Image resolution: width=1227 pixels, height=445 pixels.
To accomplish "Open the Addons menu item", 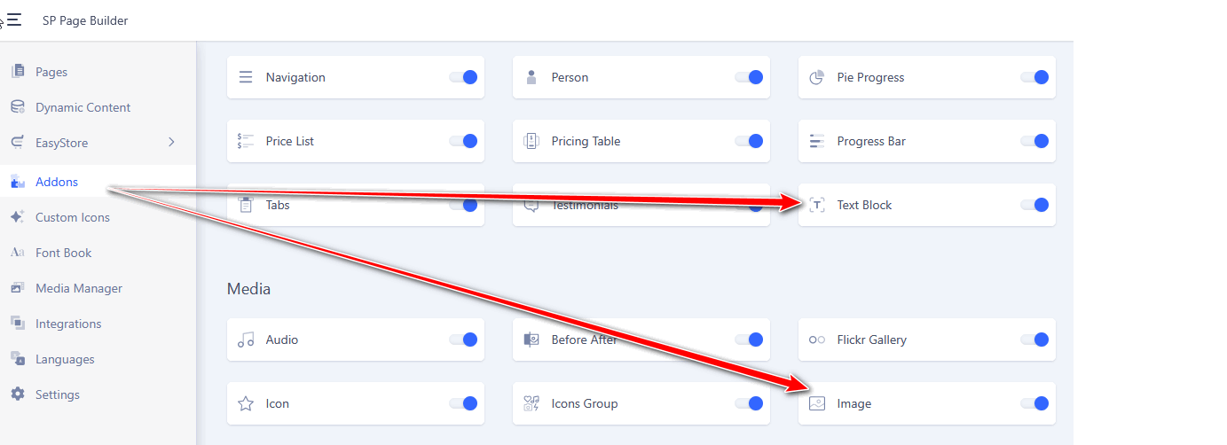I will coord(57,182).
